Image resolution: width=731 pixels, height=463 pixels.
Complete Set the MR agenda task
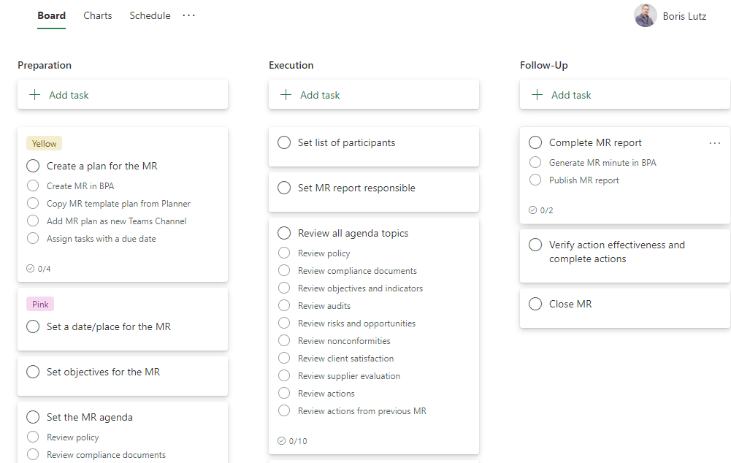tap(33, 417)
